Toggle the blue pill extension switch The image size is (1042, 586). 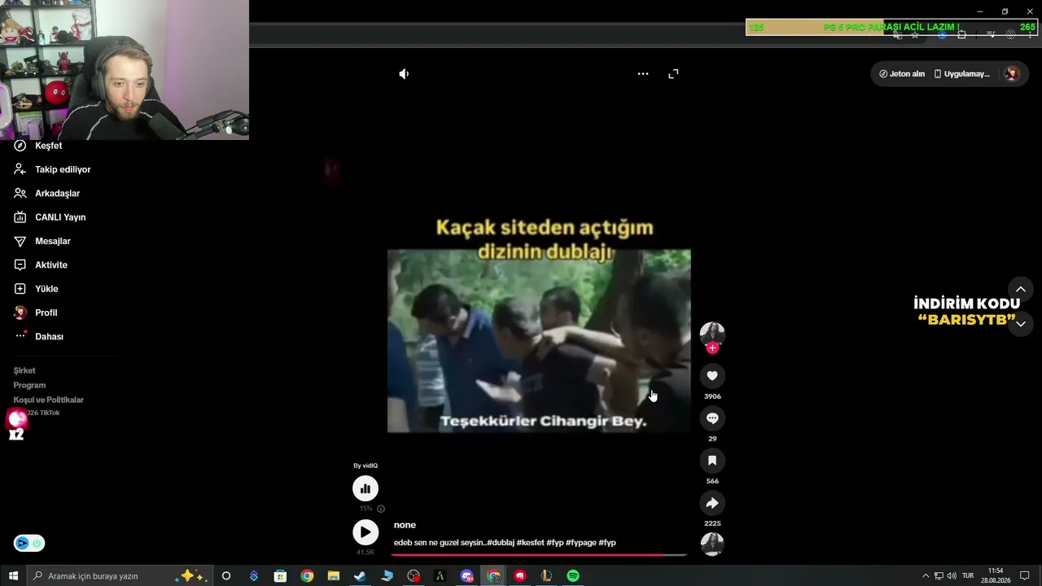(29, 544)
